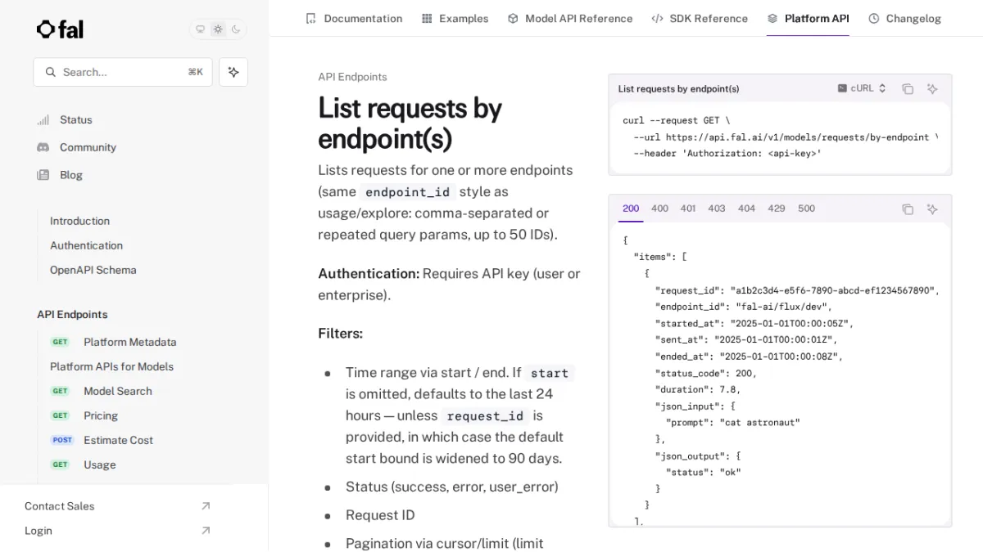
Task: Select the 400 response tab
Action: pyautogui.click(x=659, y=209)
